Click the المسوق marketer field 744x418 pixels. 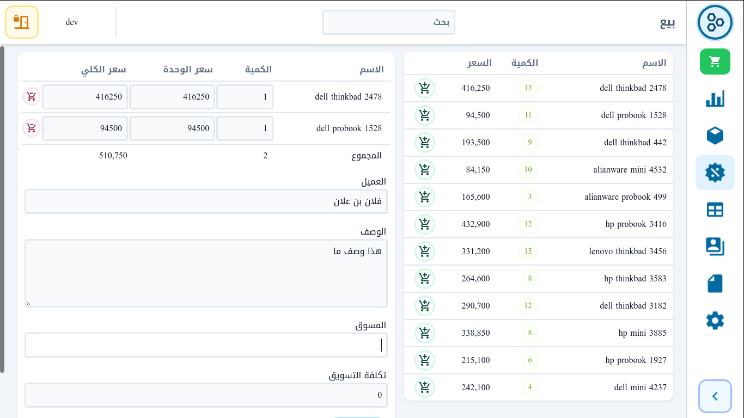[x=206, y=345]
